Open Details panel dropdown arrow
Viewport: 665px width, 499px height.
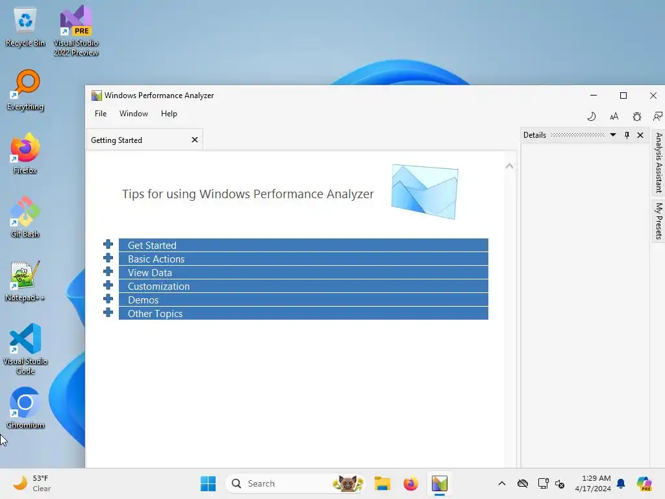(x=613, y=135)
